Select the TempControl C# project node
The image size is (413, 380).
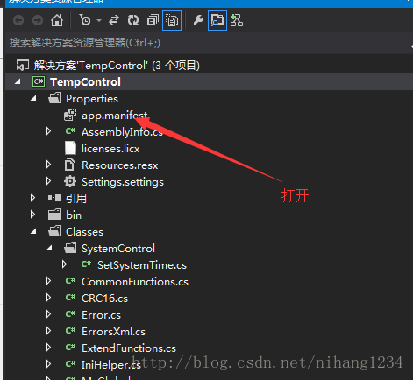click(x=85, y=82)
